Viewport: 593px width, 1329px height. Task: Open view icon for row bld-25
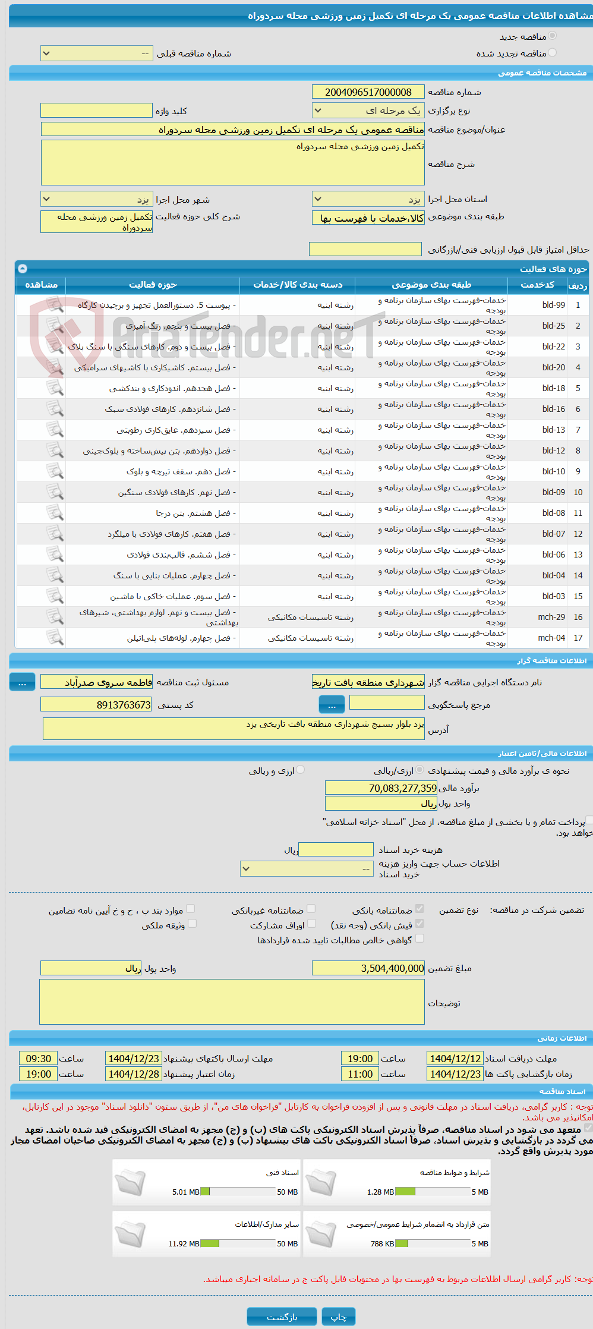[x=55, y=326]
